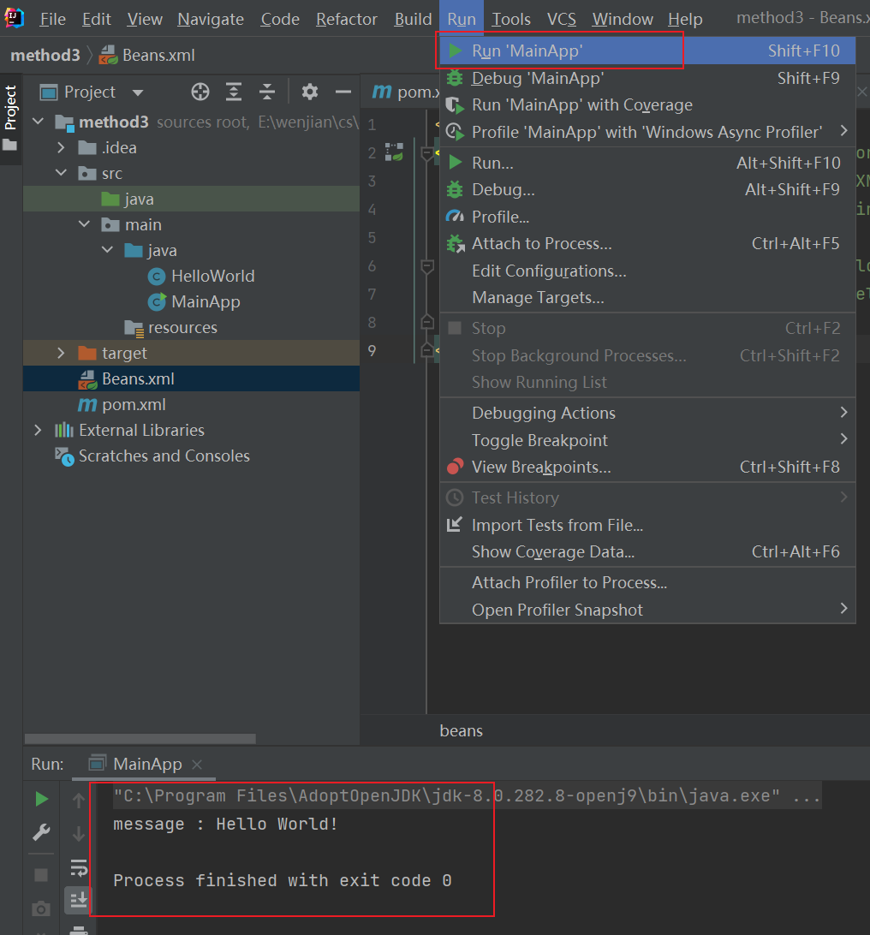870x935 pixels.
Task: Choose Profile... from the Run menu
Action: (x=647, y=217)
